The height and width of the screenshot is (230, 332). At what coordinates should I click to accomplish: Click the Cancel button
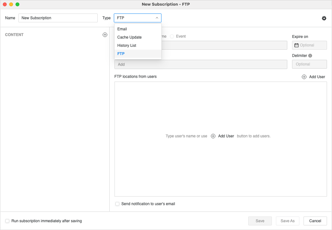click(x=315, y=221)
